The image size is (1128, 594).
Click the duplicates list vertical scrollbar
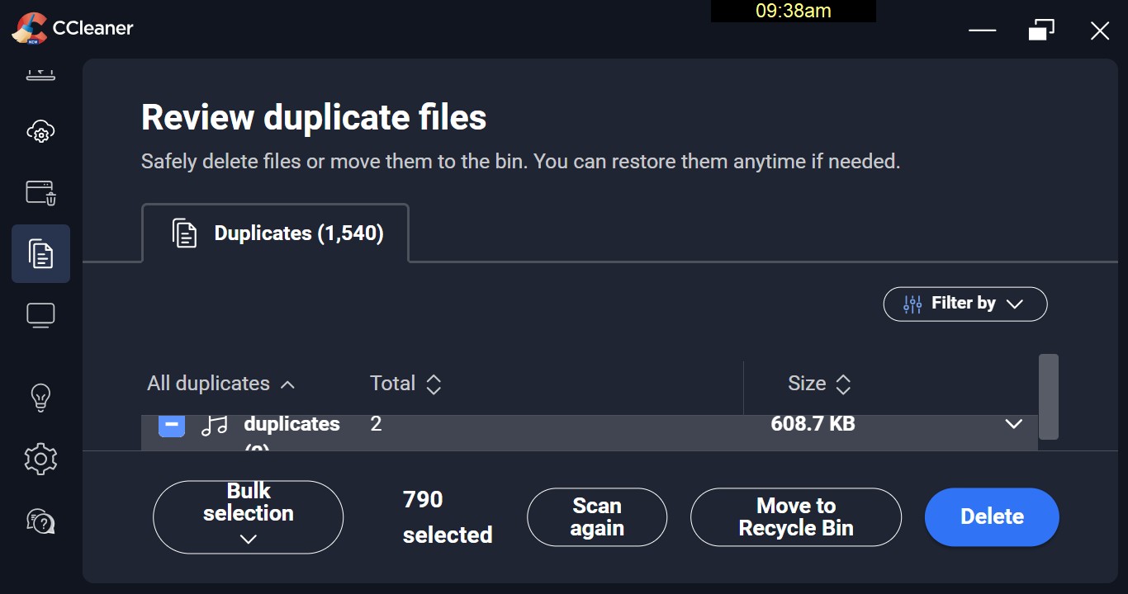tap(1048, 397)
